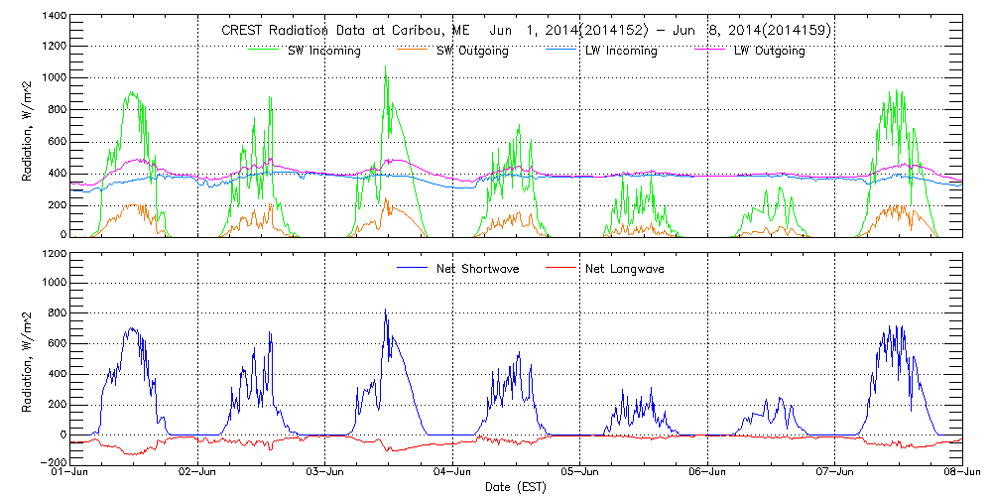Viewport: 992px width, 496px height.
Task: Click the chart title text for Caribou, ME
Action: point(526,31)
